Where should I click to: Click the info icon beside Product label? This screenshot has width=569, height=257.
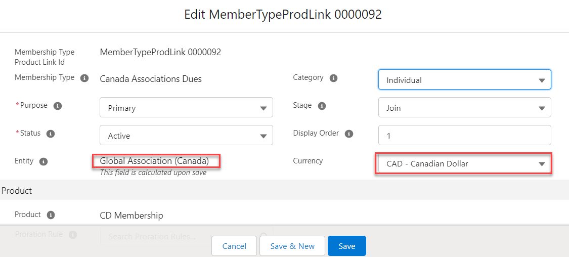(51, 215)
